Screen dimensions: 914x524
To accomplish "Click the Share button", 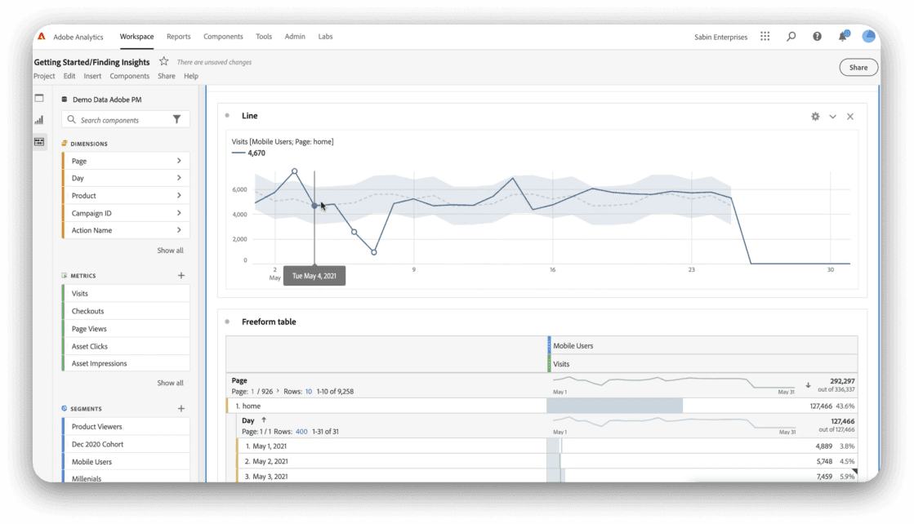I will click(858, 68).
